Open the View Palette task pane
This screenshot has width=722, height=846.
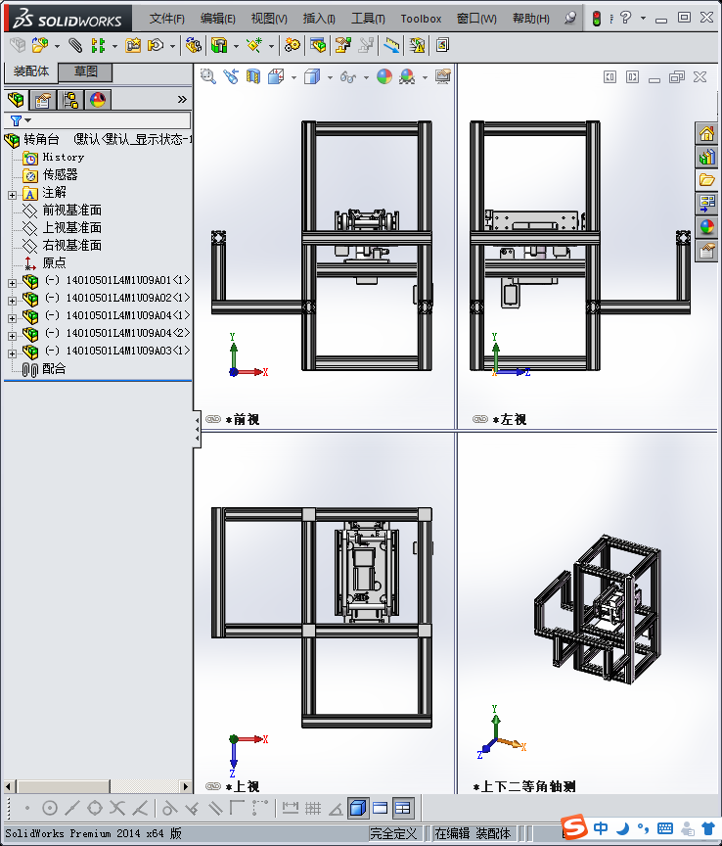pyautogui.click(x=707, y=203)
